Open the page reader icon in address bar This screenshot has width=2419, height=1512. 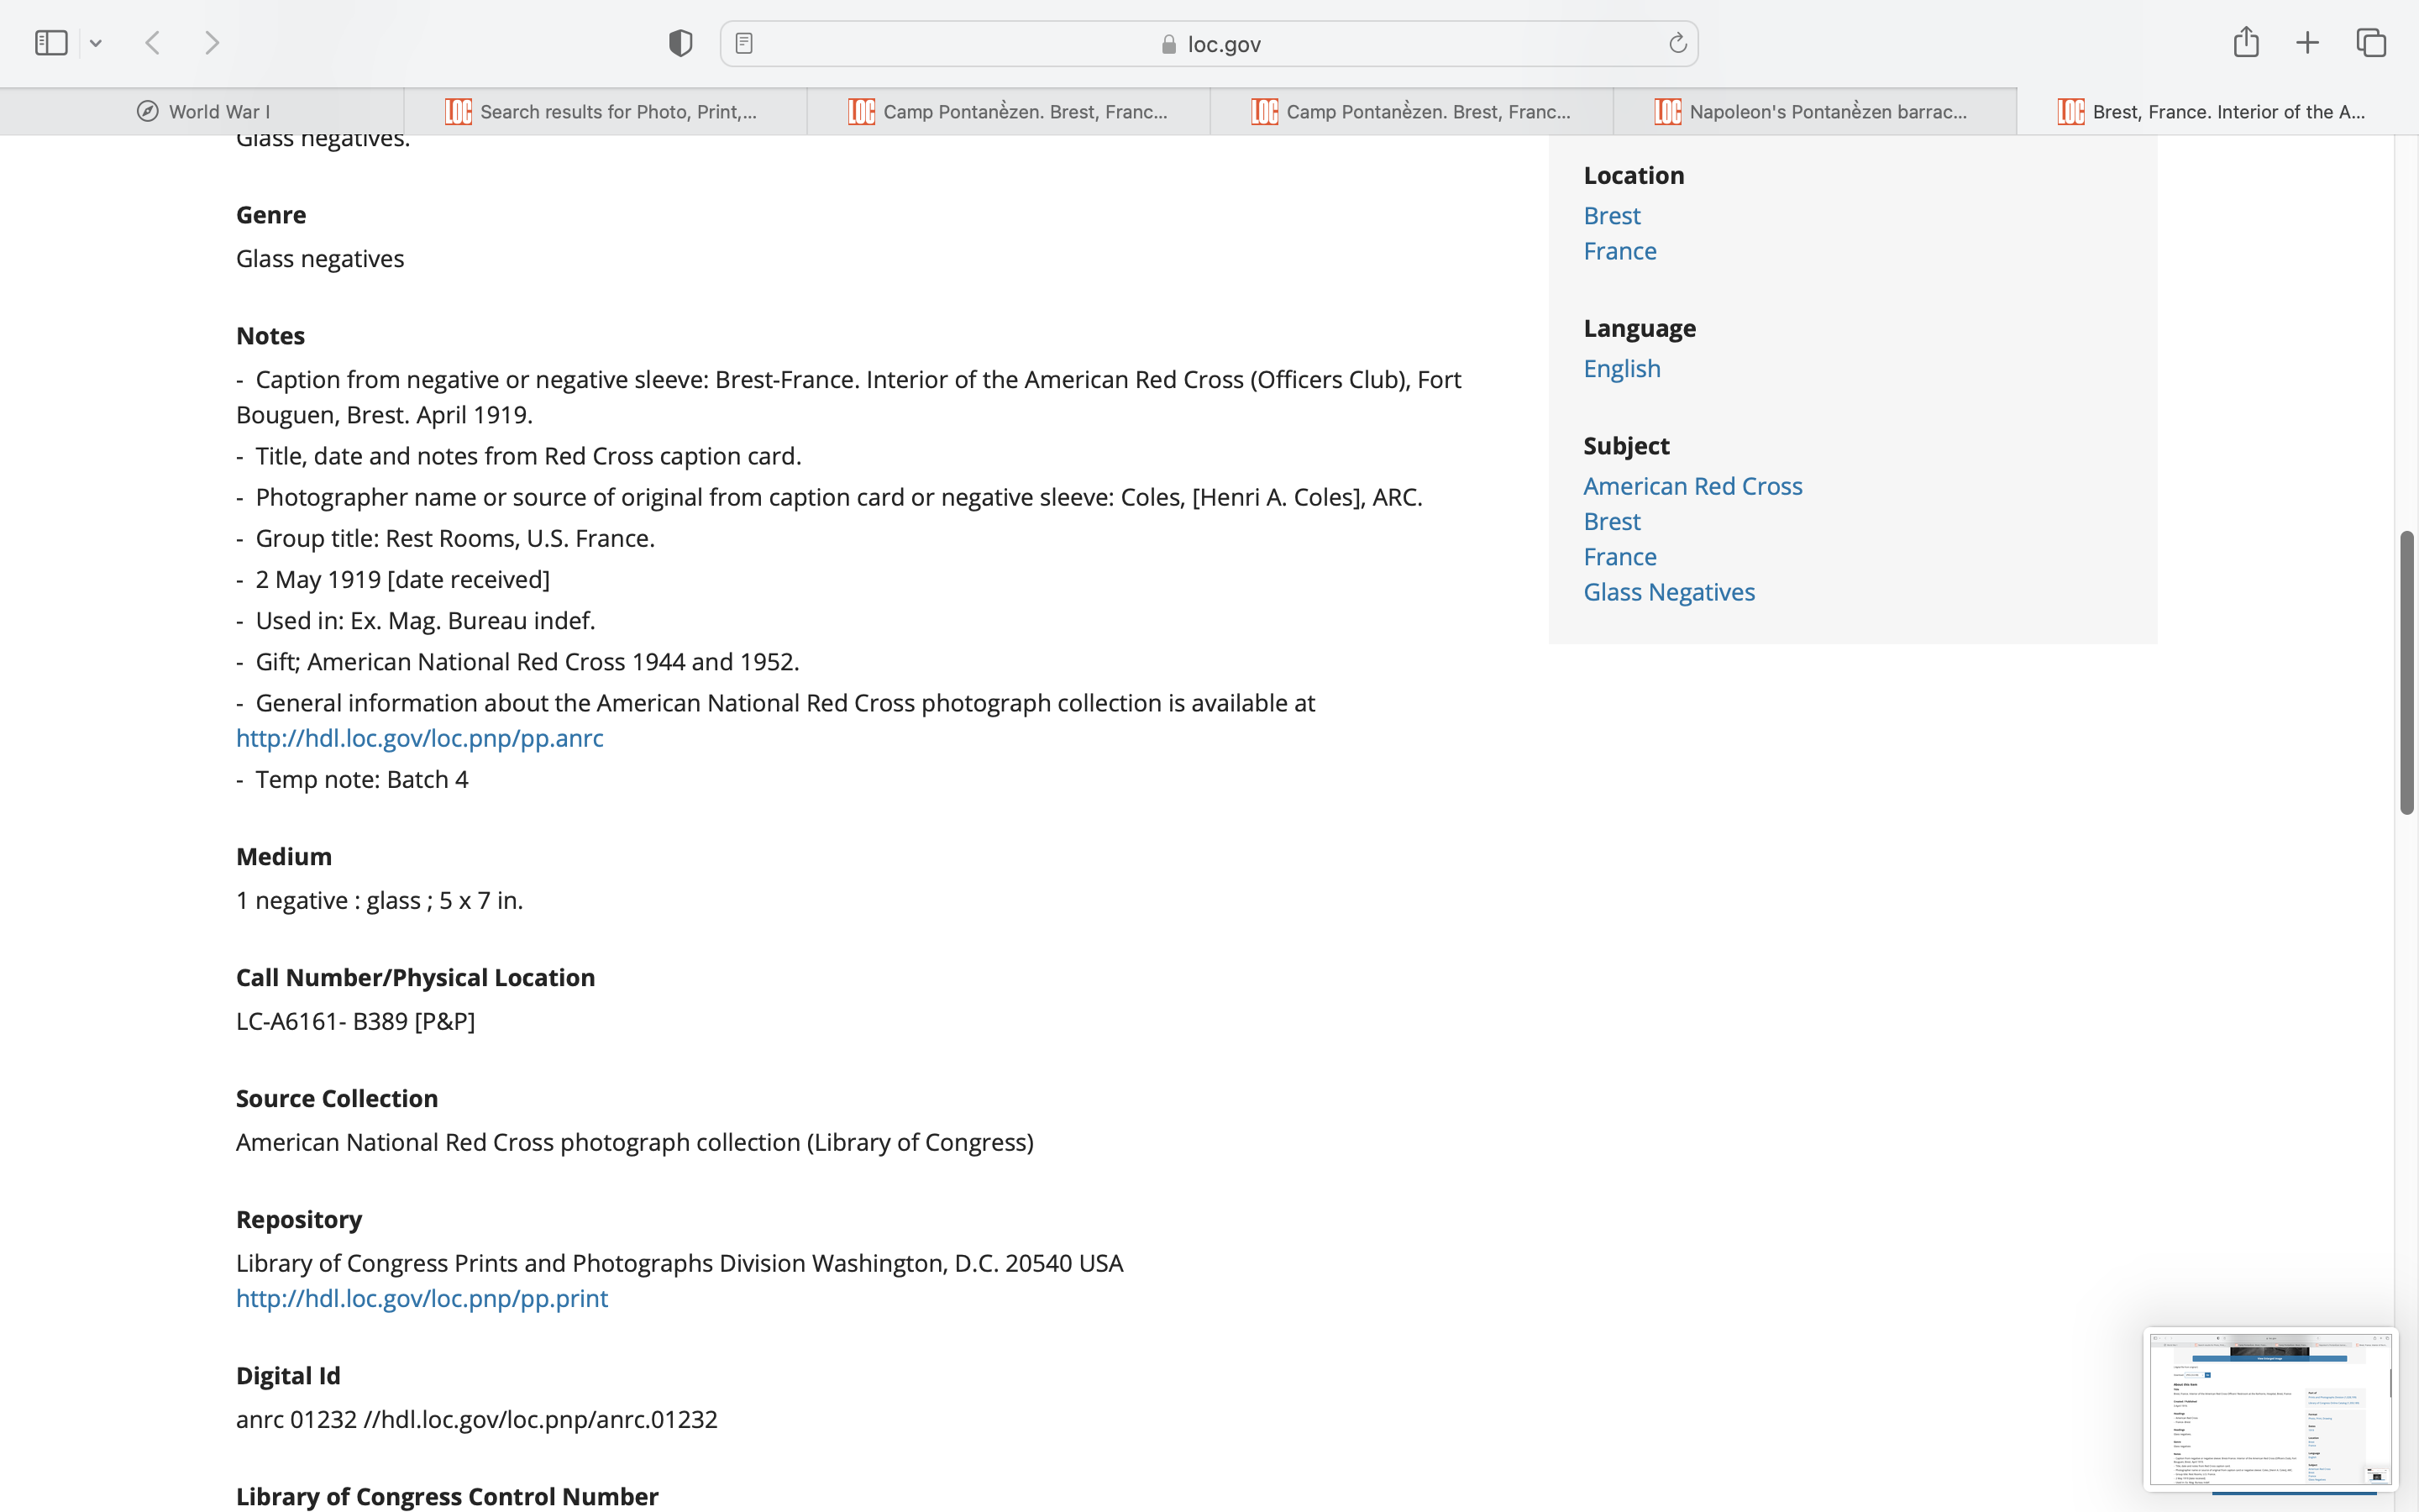743,43
